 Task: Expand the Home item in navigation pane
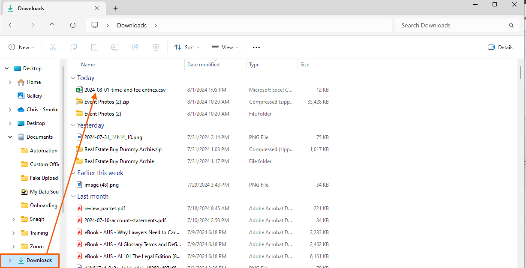point(10,82)
